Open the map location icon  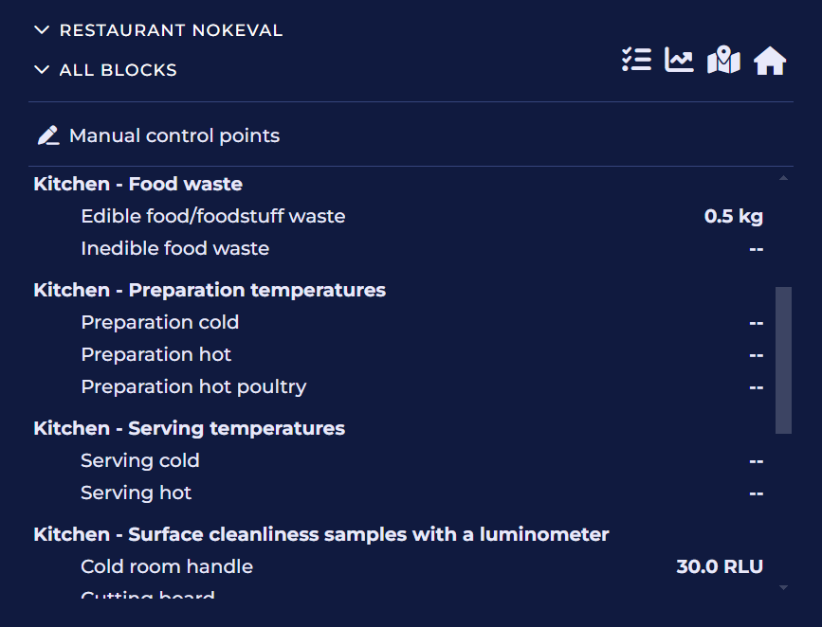(x=723, y=60)
